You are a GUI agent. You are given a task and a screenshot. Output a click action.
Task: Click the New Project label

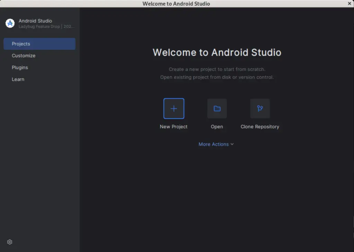pos(174,127)
